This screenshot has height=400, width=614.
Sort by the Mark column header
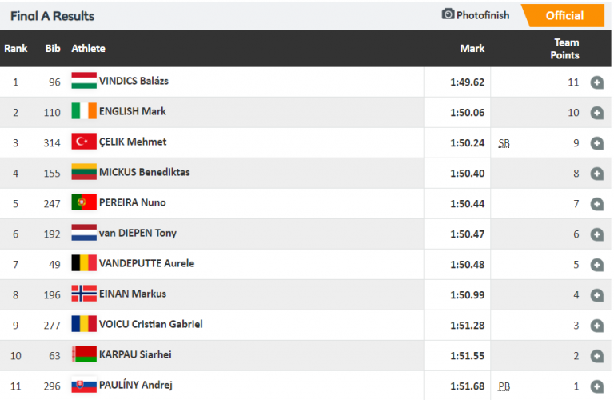472,49
